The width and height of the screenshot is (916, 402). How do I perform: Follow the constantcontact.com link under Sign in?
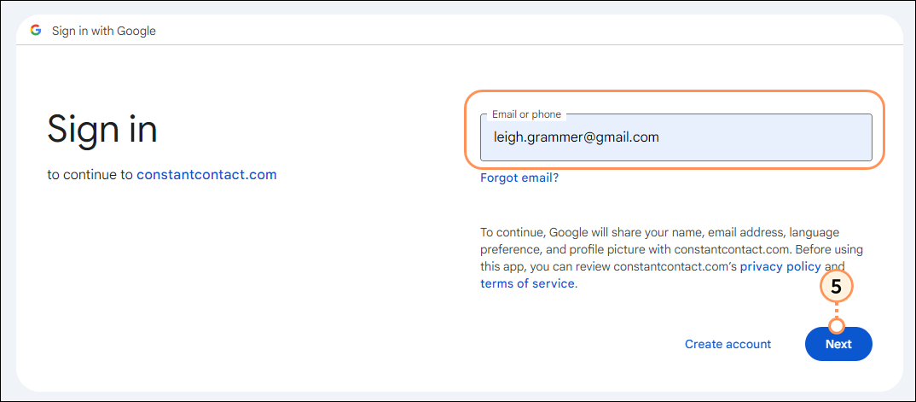point(206,175)
